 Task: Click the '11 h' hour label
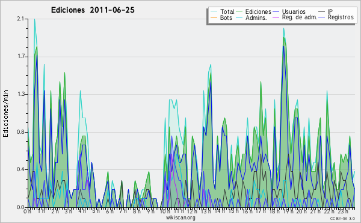pyautogui.click(x=179, y=211)
